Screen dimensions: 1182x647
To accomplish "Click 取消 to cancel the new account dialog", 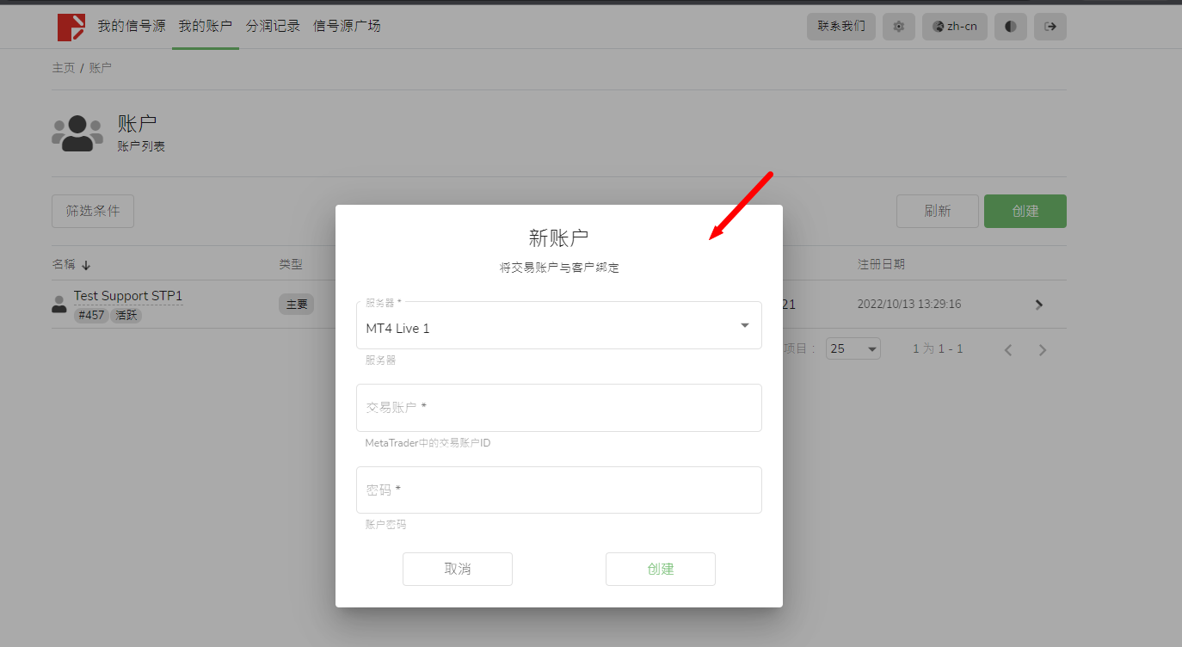I will tap(458, 569).
